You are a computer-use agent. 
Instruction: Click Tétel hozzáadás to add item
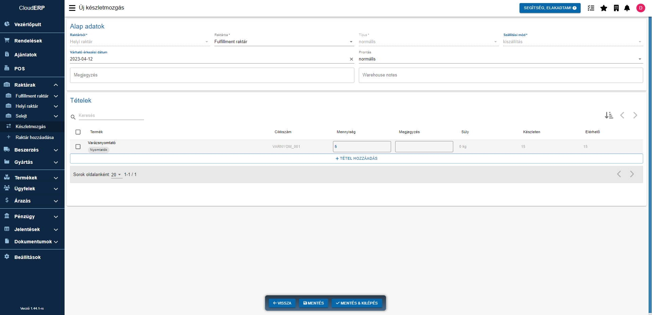(x=356, y=158)
